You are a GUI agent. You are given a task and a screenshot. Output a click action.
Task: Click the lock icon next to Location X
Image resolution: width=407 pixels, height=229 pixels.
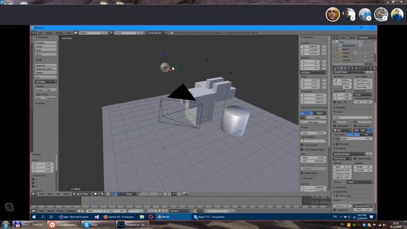[x=324, y=46]
